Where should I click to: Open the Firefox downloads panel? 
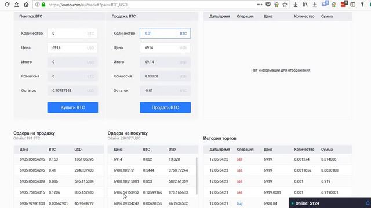296,5
